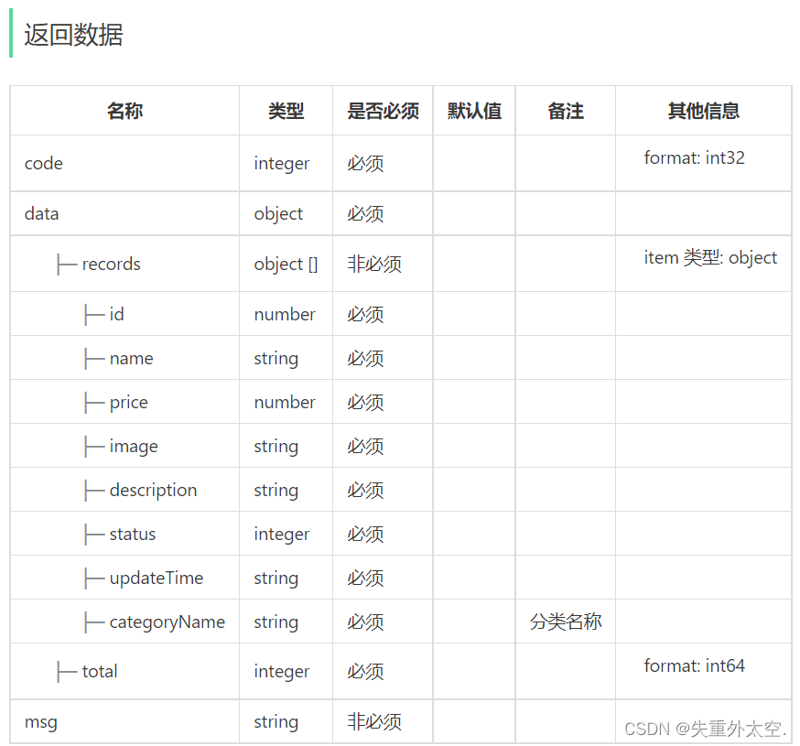Click the msg field name
The image size is (800, 746).
(41, 722)
